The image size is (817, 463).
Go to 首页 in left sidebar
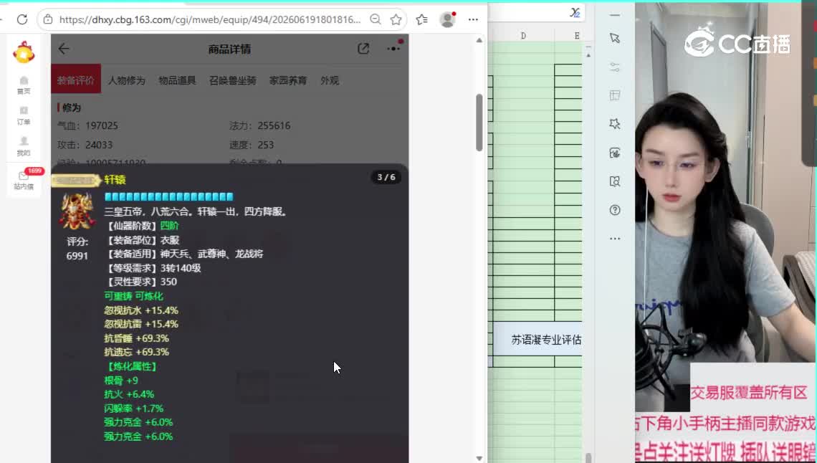point(24,85)
